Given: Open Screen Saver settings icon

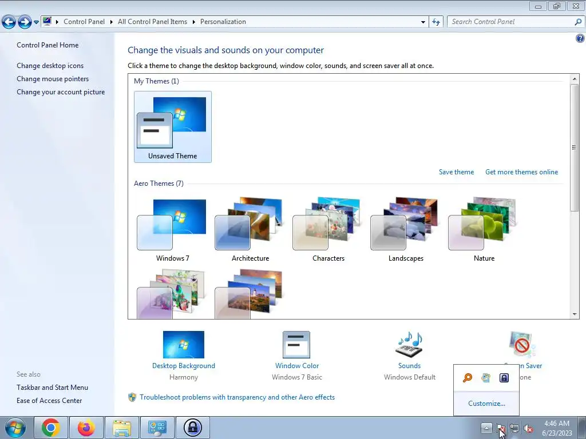Looking at the screenshot, I should [x=522, y=345].
